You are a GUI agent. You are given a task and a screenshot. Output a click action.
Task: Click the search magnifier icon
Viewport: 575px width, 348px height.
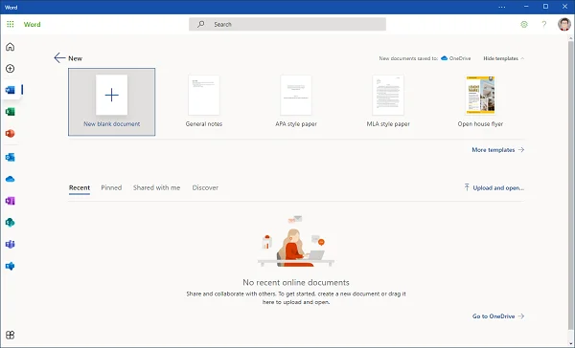pos(201,24)
